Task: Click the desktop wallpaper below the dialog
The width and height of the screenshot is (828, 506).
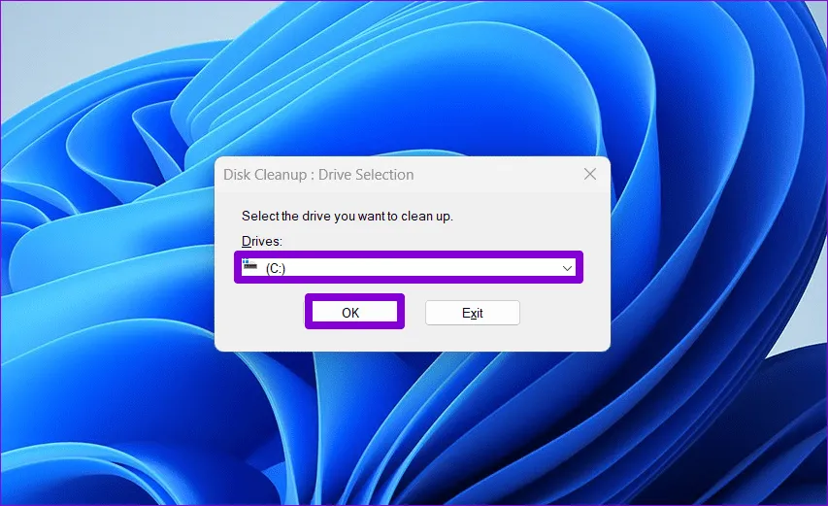Action: click(x=408, y=427)
